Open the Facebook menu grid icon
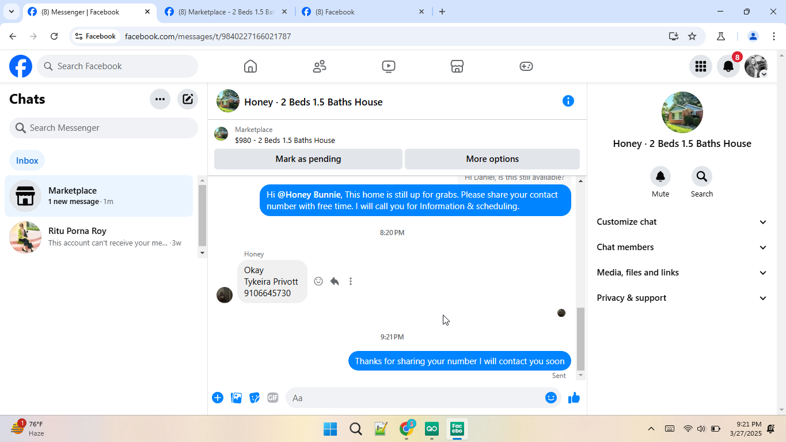Image resolution: width=786 pixels, height=442 pixels. [x=701, y=66]
